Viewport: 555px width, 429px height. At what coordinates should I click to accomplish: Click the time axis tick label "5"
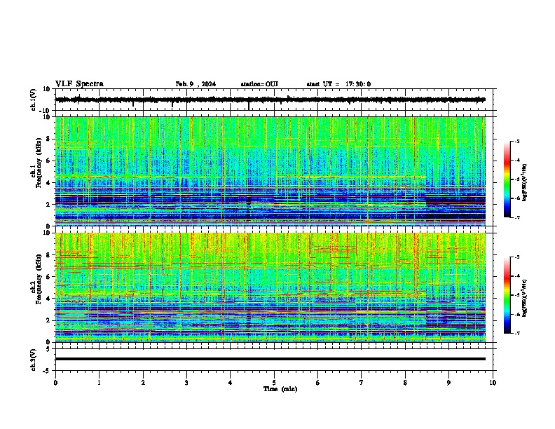click(x=274, y=383)
